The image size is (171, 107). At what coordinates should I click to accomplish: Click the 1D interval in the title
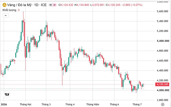pyautogui.click(x=36, y=5)
